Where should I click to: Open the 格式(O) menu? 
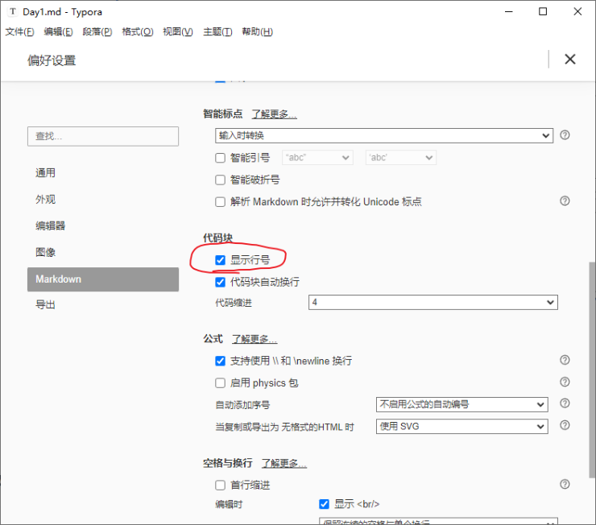(x=138, y=32)
